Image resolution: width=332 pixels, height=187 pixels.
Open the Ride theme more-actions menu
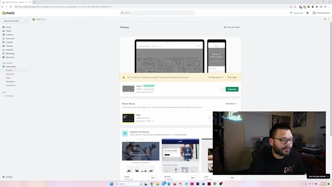(210, 118)
